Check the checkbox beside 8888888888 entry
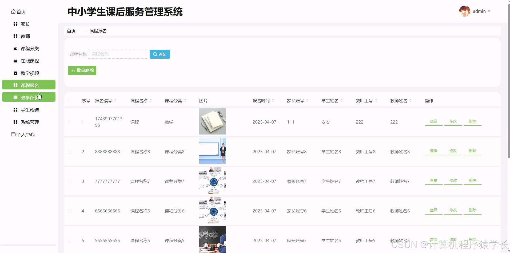The height and width of the screenshot is (253, 510). [70, 152]
